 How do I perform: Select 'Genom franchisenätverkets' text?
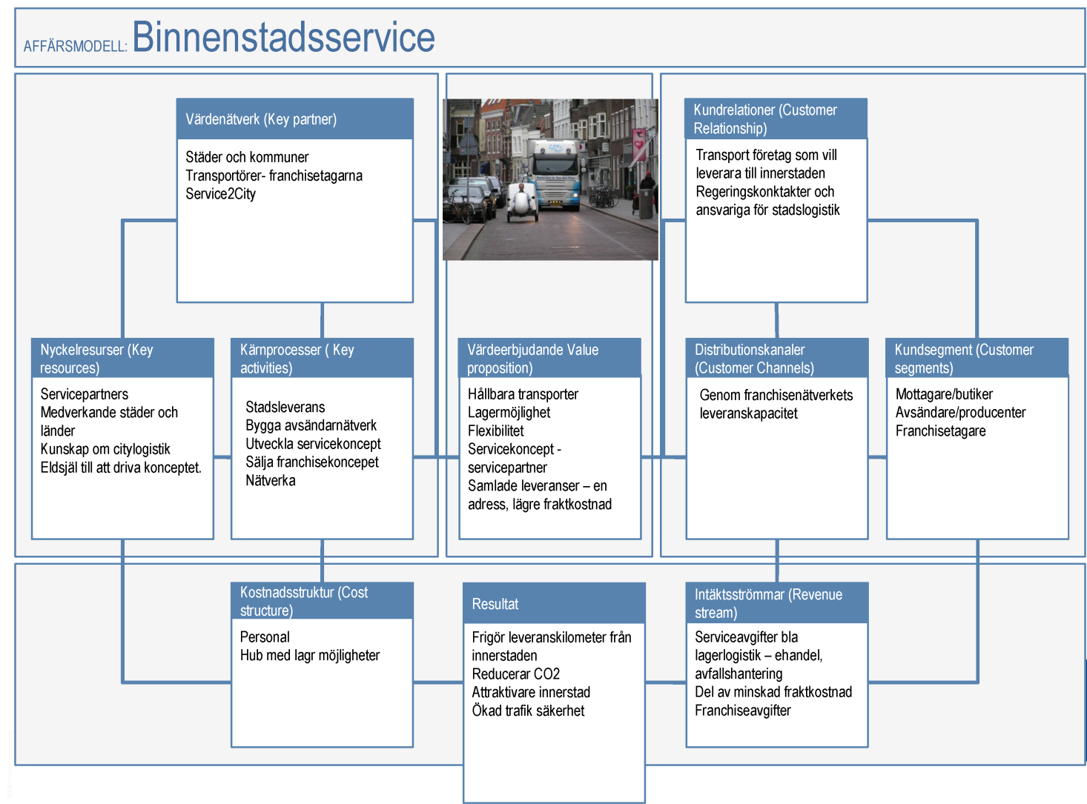click(x=776, y=395)
